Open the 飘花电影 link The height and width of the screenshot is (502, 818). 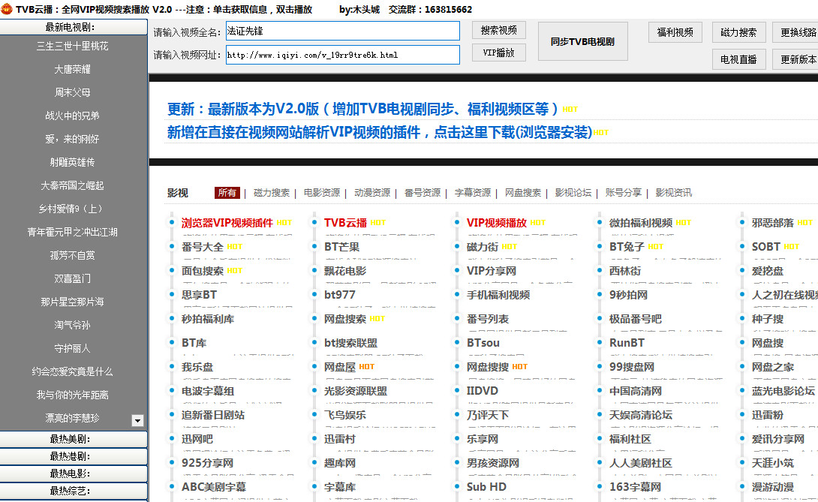(344, 271)
